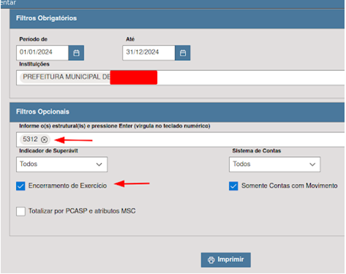Viewport: 346px width, 274px height.
Task: Uncheck Encerramento de Exercício checkbox
Action: [20, 186]
